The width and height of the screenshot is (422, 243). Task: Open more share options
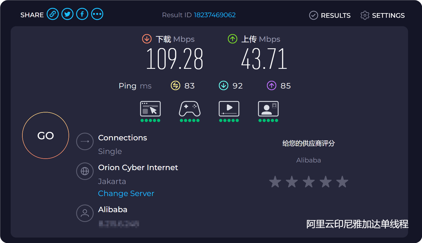tap(97, 14)
